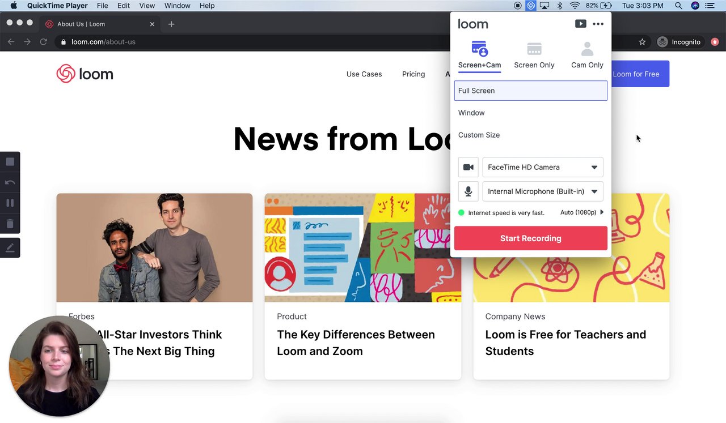Open the three-dot more options menu in Loom popup
This screenshot has width=726, height=423.
(x=598, y=24)
